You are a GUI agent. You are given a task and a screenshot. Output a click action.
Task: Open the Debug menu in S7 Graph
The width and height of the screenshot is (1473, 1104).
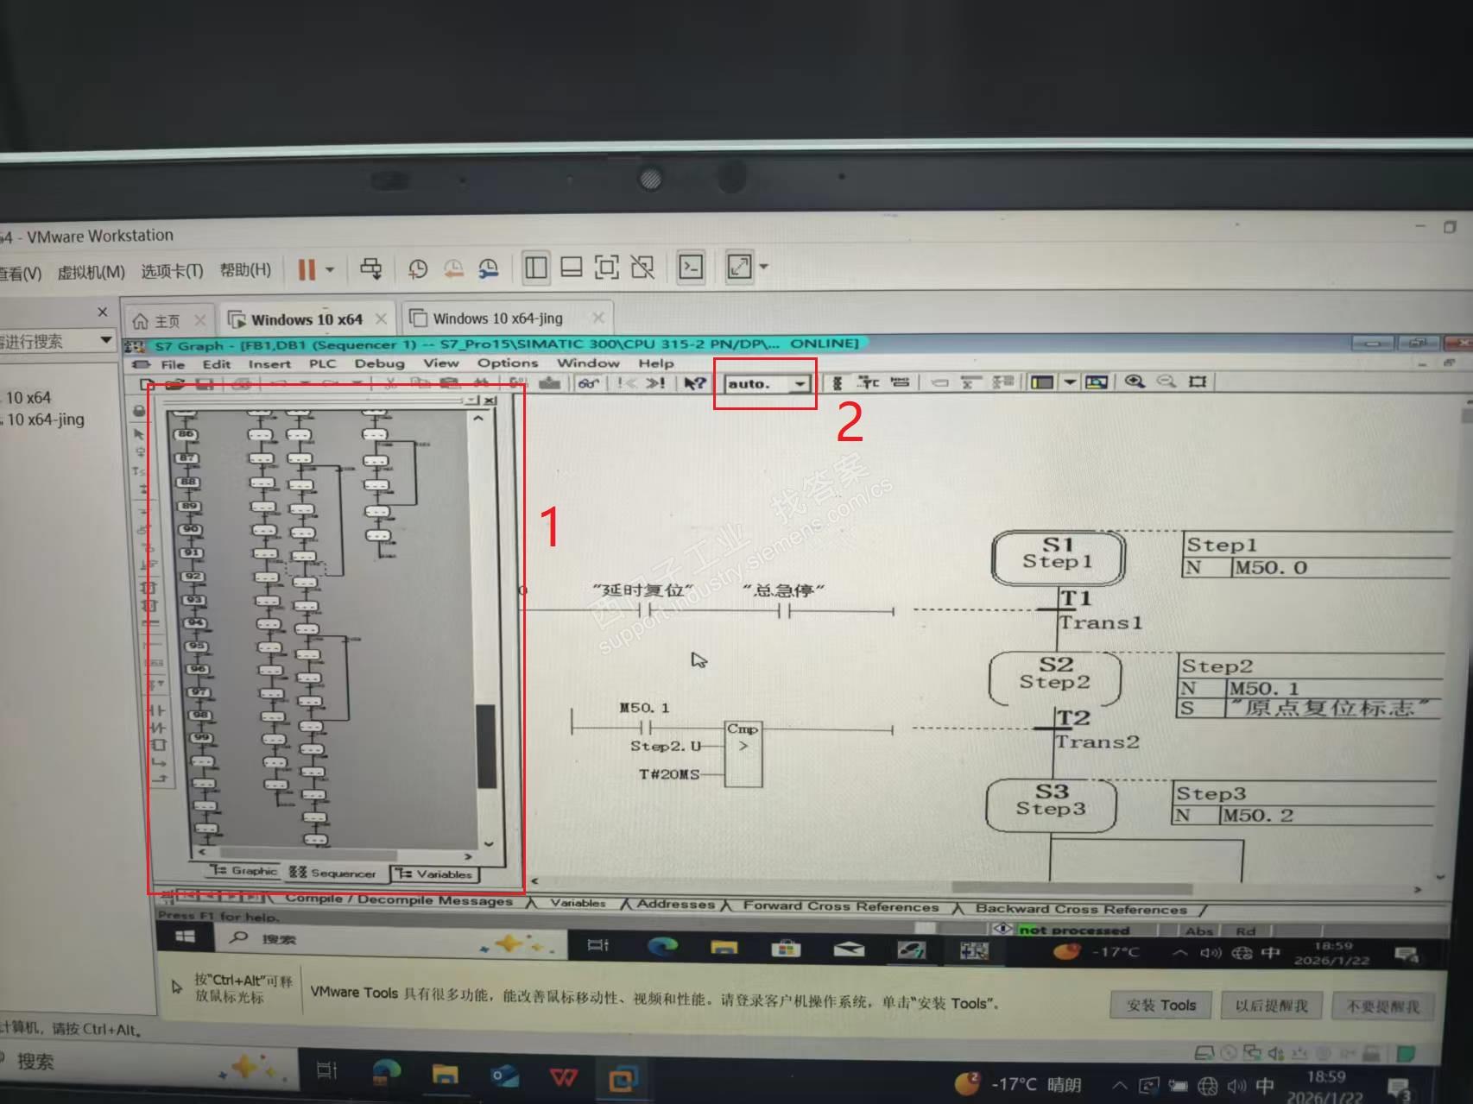(379, 363)
